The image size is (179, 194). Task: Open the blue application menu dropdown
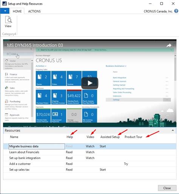coord(5,11)
